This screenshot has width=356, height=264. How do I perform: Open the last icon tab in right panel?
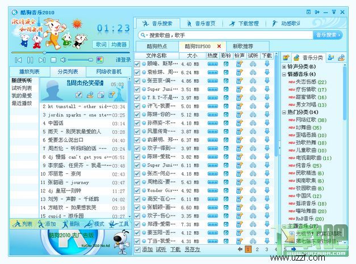click(x=341, y=58)
